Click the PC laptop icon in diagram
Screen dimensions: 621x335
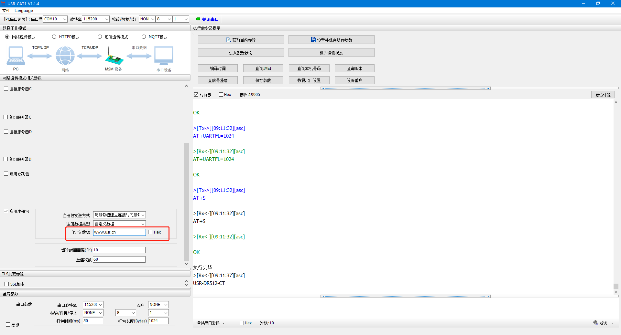[16, 56]
